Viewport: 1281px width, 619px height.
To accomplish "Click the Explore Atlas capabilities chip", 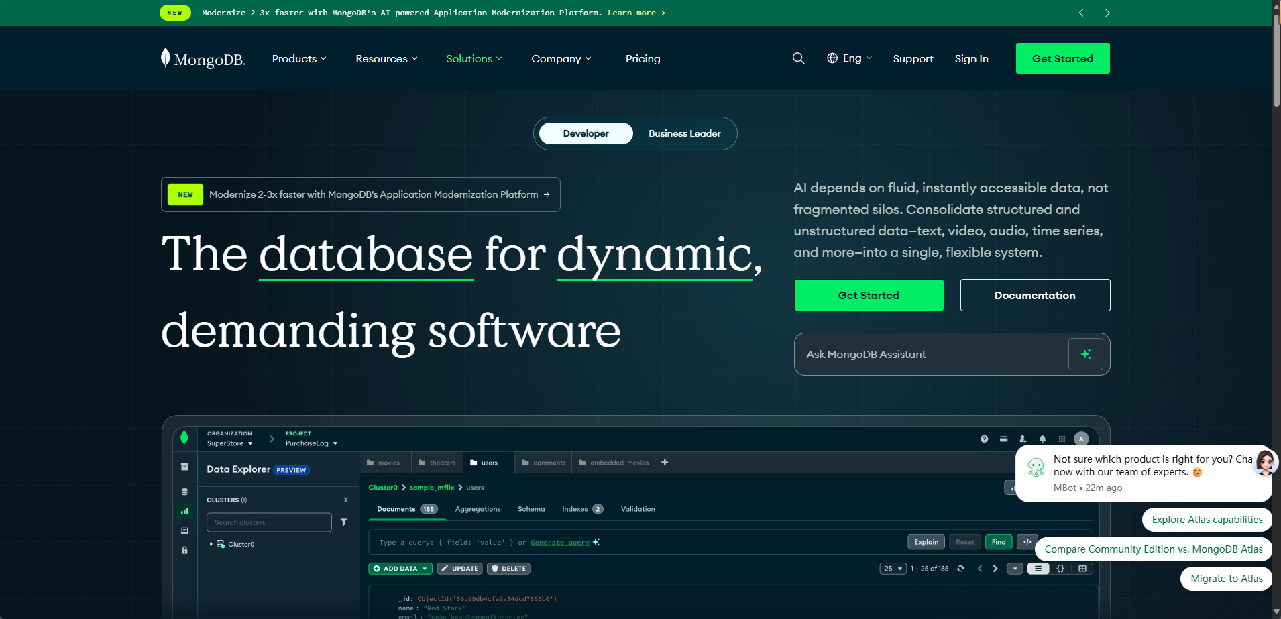I will (x=1207, y=520).
